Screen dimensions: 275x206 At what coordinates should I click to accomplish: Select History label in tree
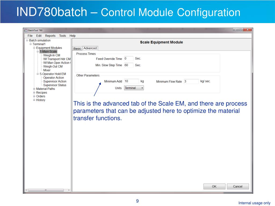click(41, 100)
